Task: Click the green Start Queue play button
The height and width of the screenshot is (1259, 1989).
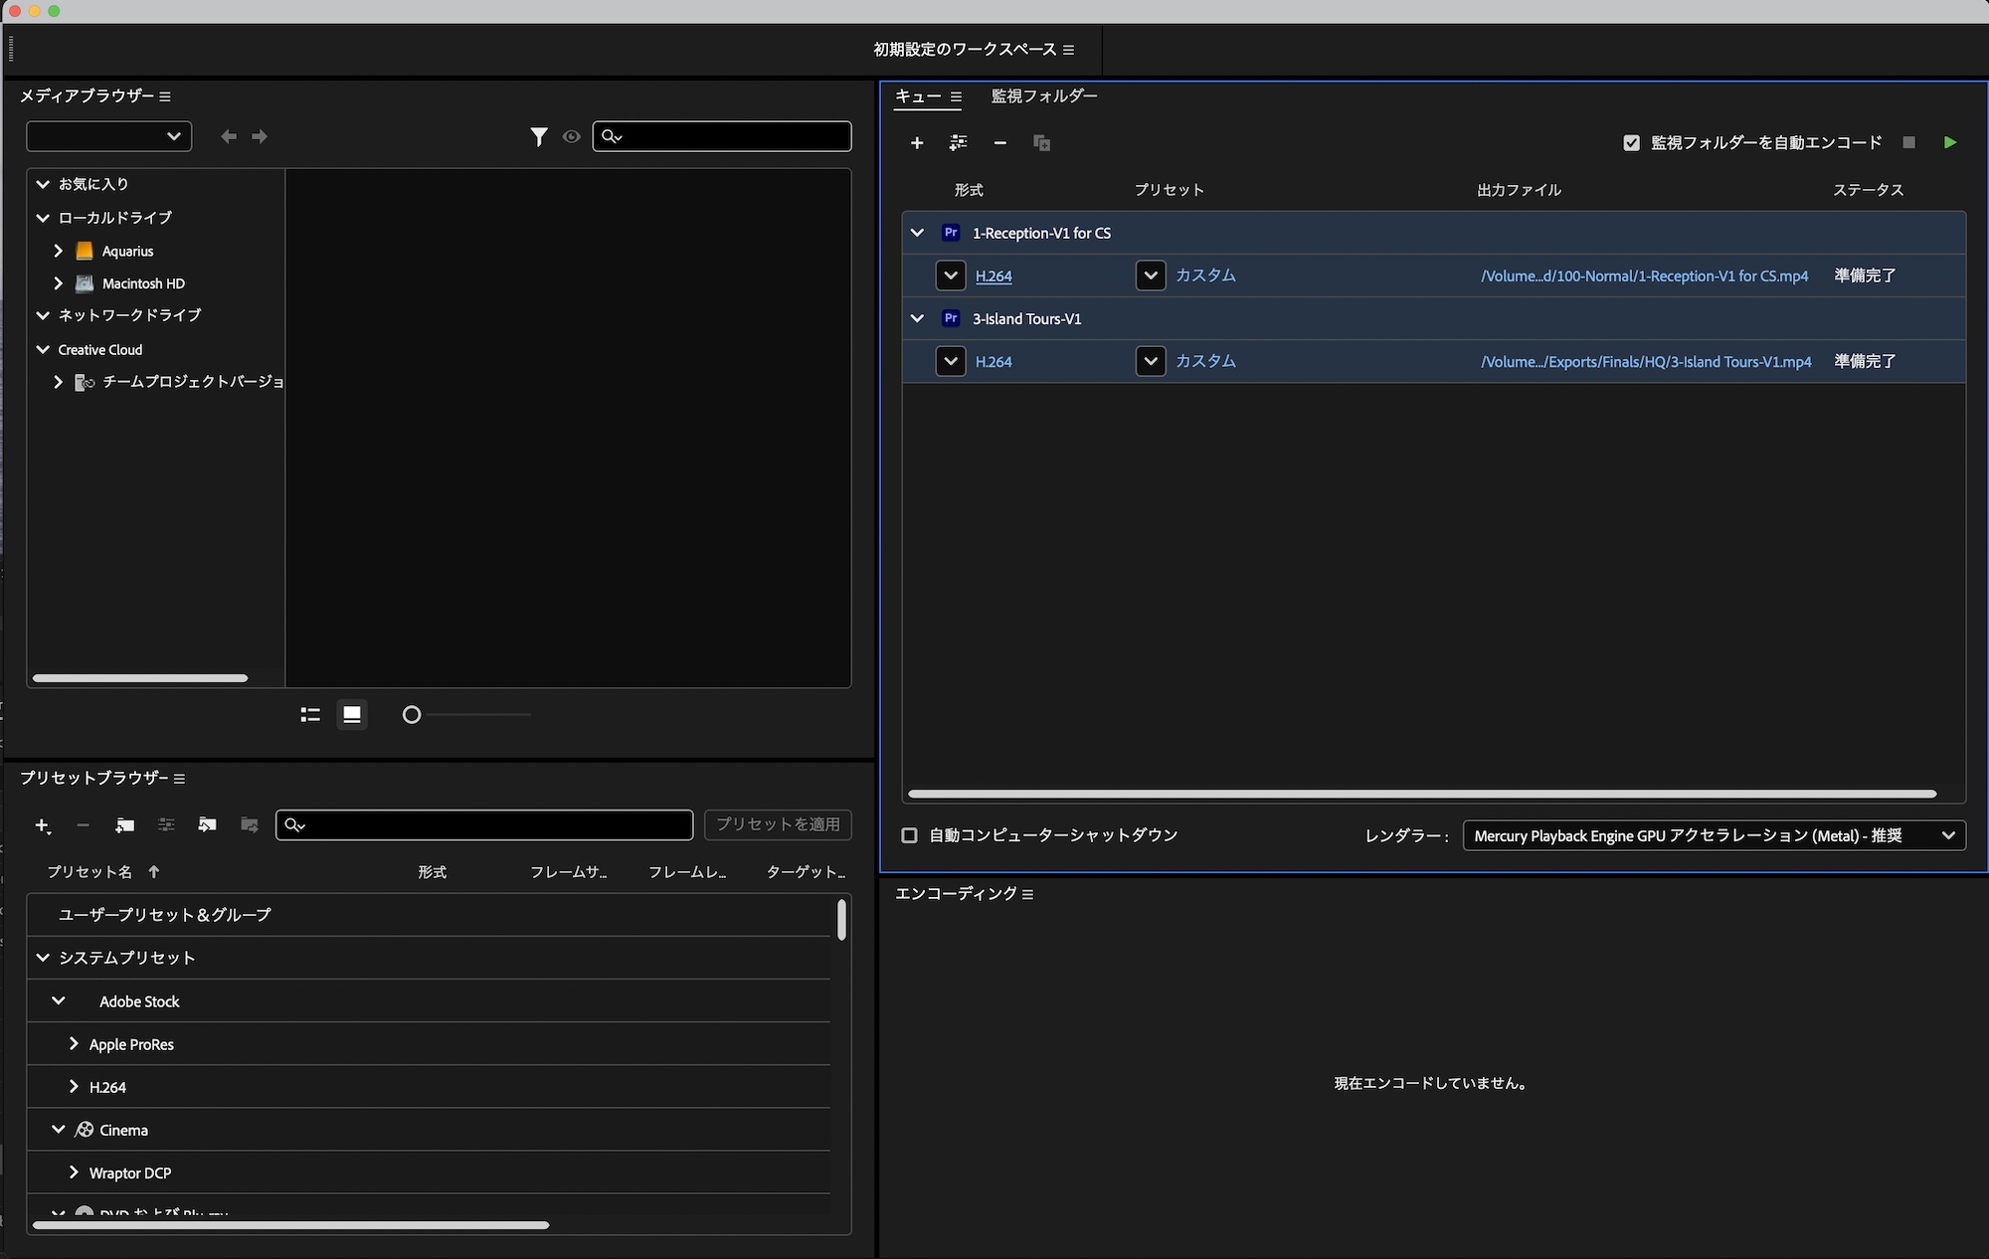Action: click(x=1949, y=142)
